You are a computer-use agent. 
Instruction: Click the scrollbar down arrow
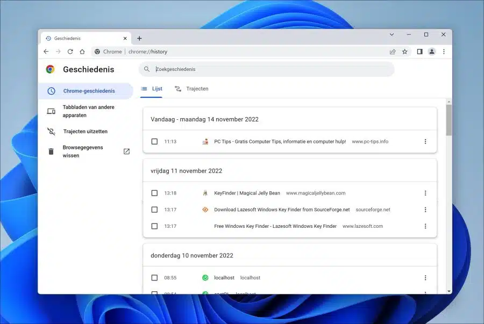[x=449, y=291]
